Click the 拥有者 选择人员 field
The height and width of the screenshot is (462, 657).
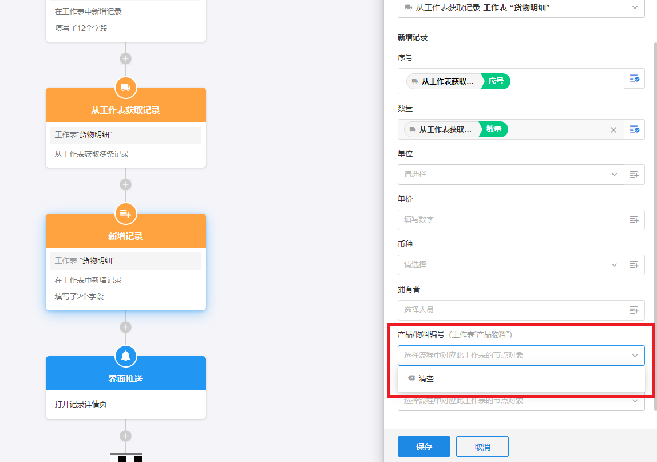[x=510, y=310]
